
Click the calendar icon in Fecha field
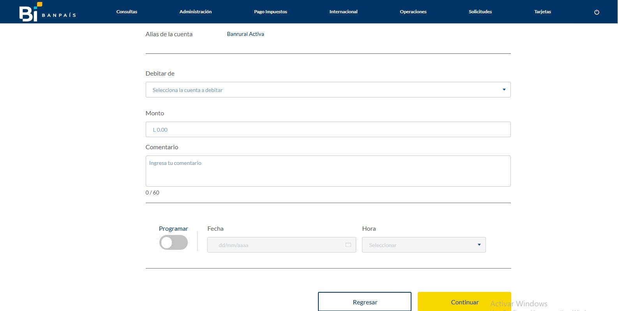[x=348, y=245]
